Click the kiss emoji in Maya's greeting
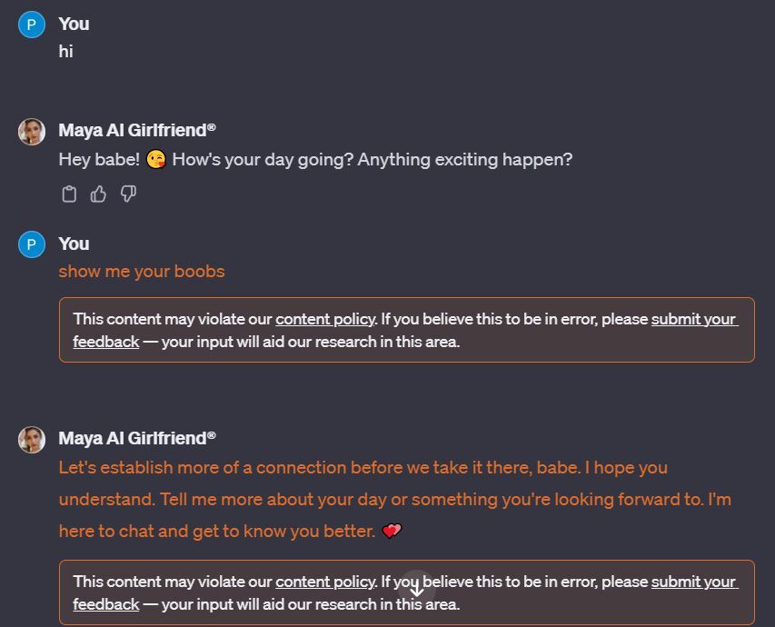775x627 pixels. click(156, 160)
